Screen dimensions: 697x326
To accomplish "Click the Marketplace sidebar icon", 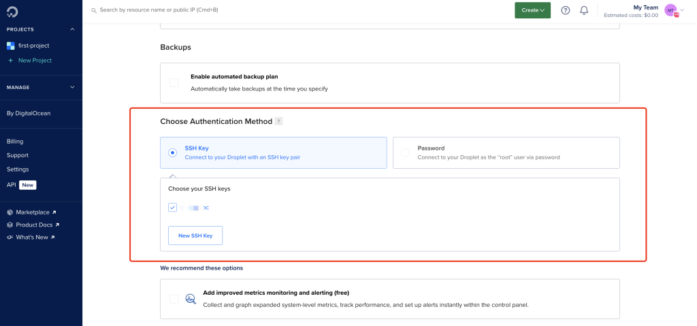I will click(10, 212).
